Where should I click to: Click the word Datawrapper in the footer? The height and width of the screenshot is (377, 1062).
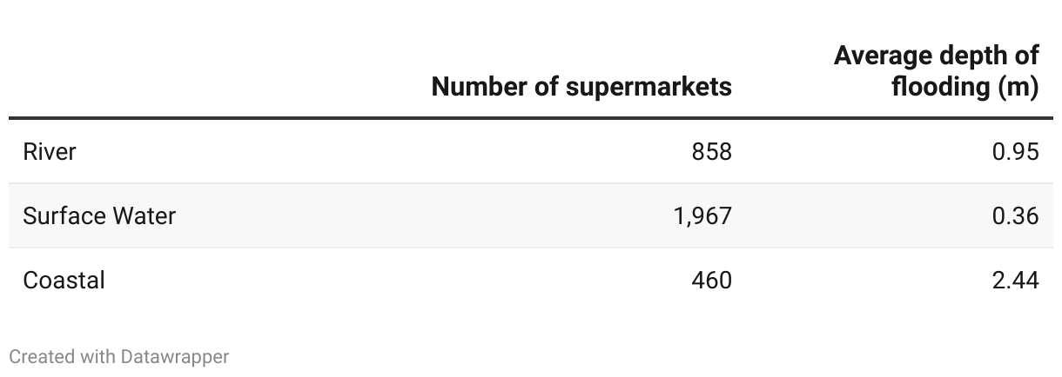[175, 356]
